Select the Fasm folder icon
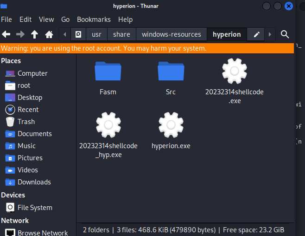 (108, 71)
